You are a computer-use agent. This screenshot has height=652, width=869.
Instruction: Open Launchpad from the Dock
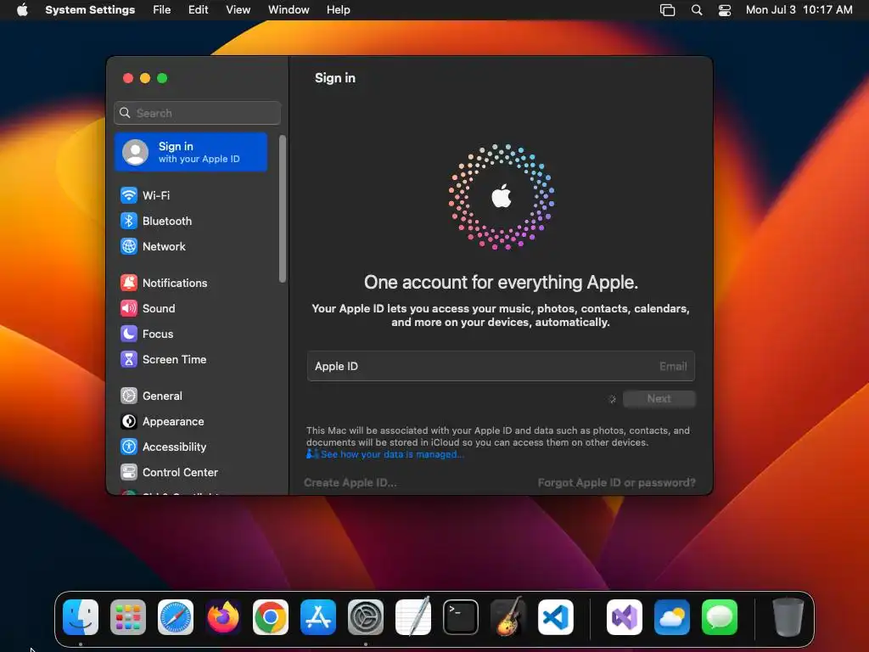click(128, 617)
